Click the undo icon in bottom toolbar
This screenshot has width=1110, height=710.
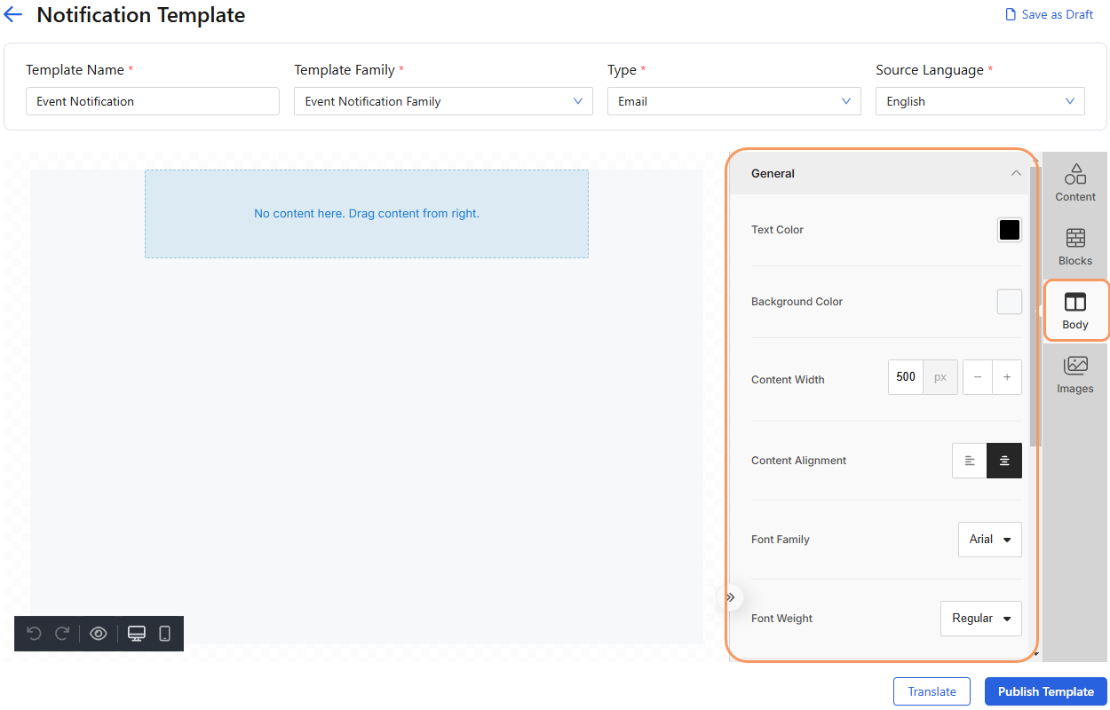[x=34, y=634]
